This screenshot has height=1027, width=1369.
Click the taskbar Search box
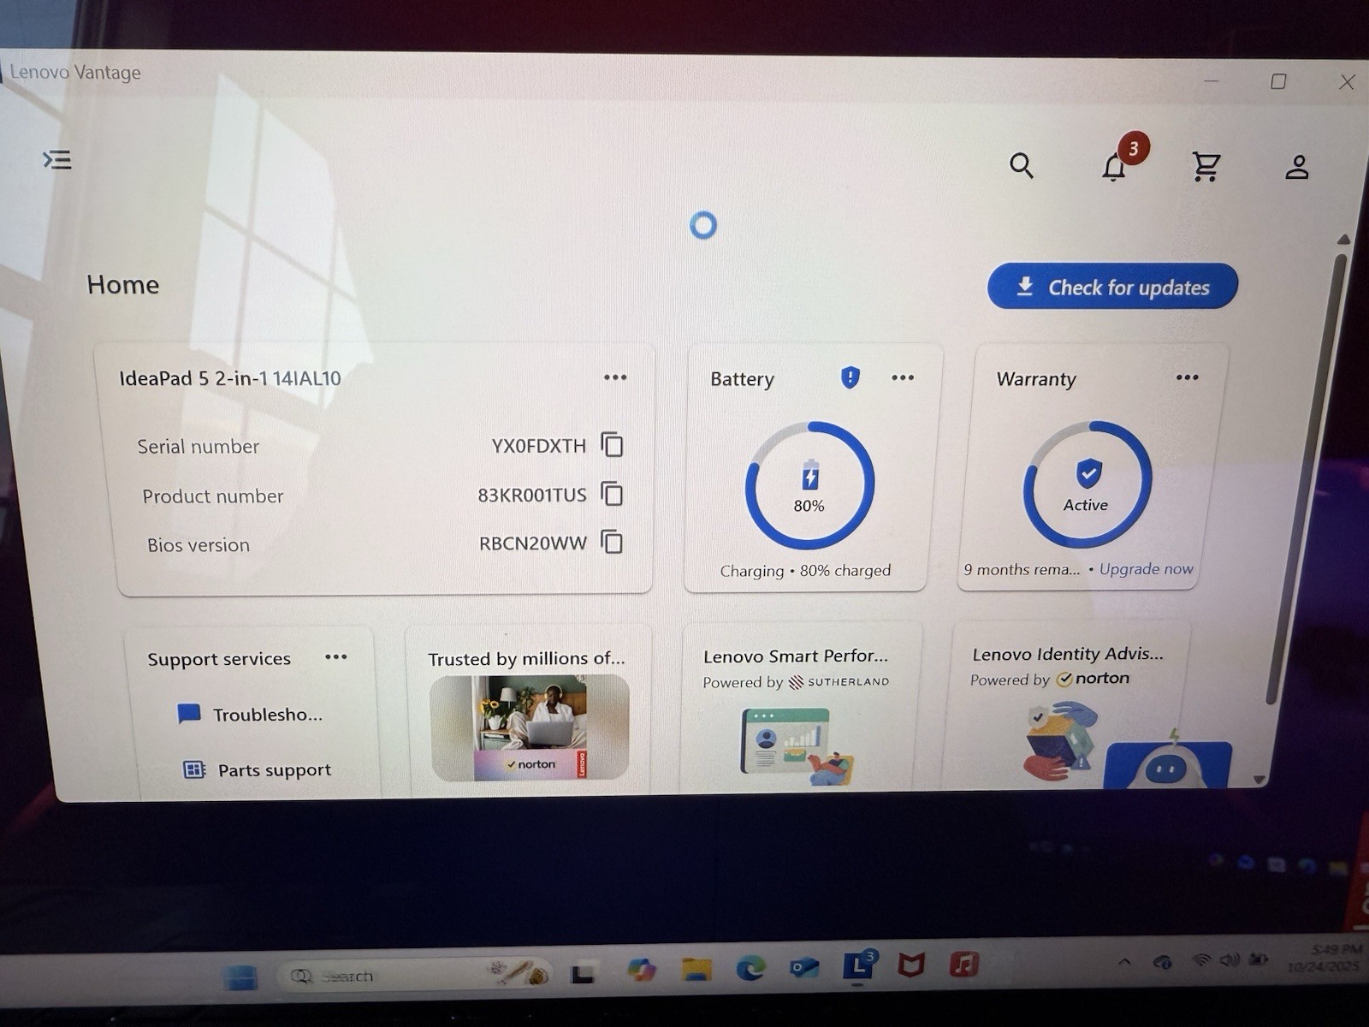tap(414, 975)
